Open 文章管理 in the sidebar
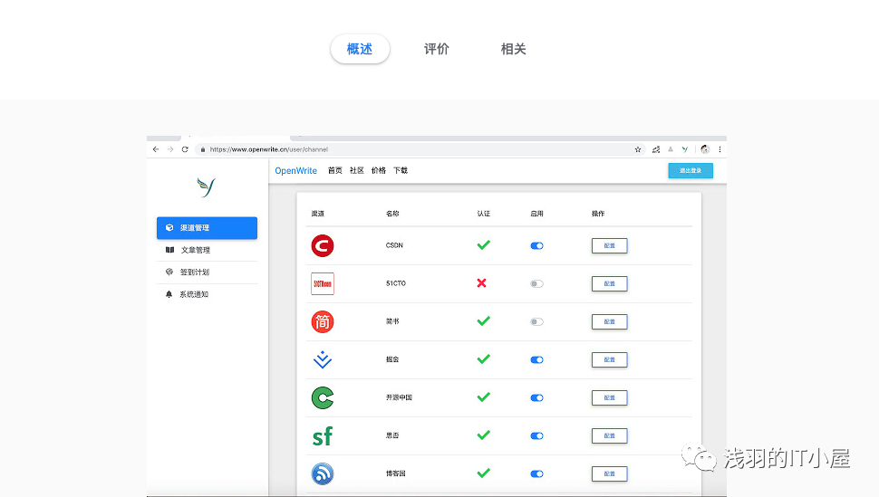 pyautogui.click(x=195, y=250)
